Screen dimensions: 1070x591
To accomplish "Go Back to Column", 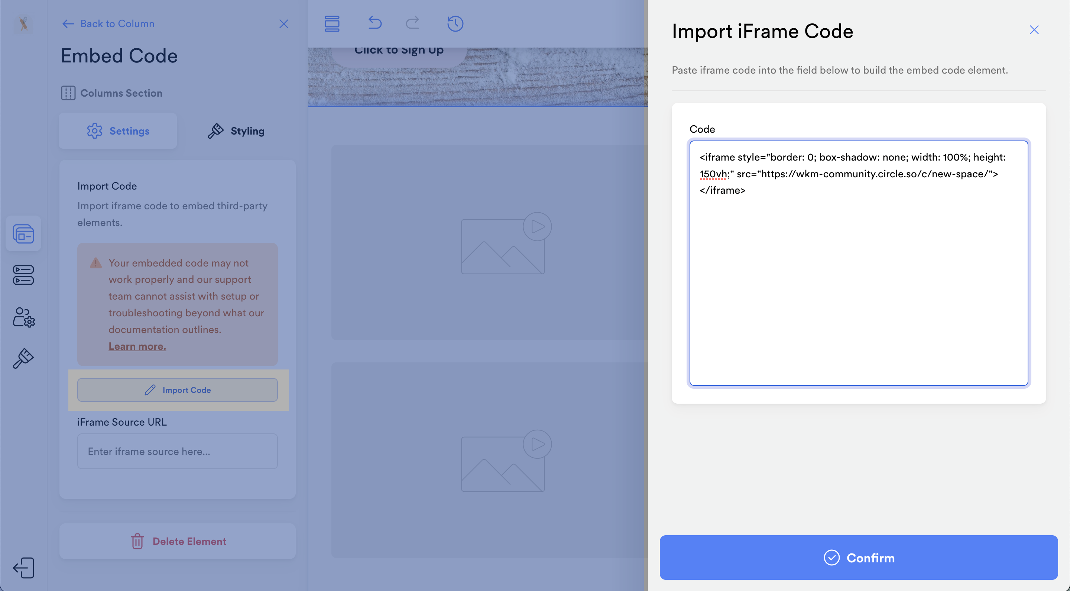I will coord(108,24).
